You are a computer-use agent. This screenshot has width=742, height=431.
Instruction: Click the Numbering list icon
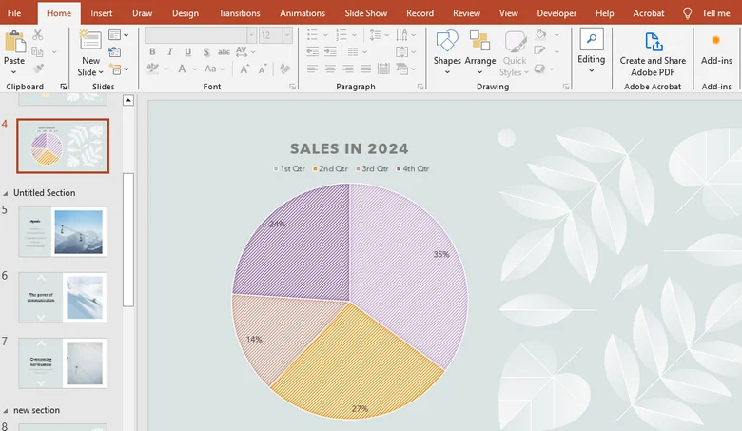(342, 34)
